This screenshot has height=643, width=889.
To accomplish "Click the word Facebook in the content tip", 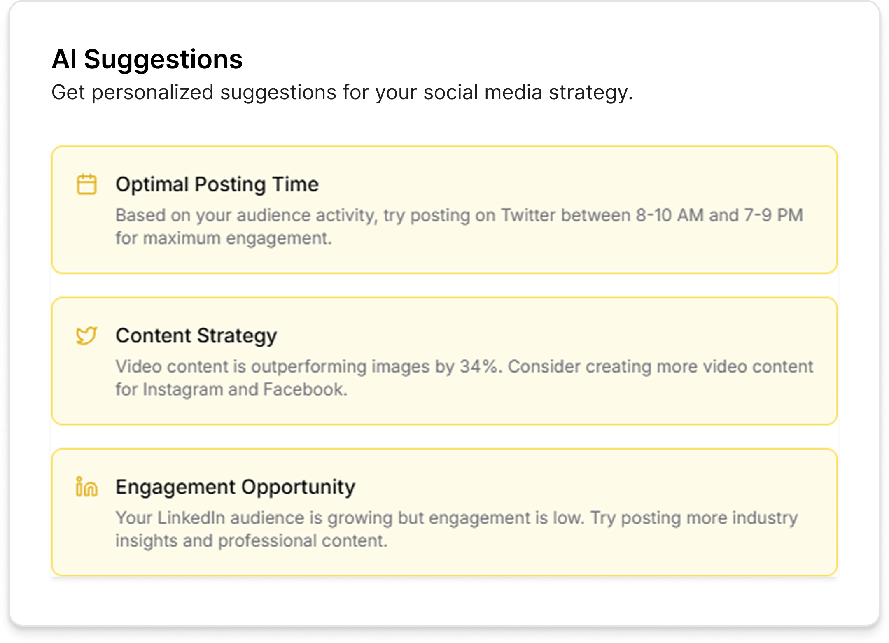I will pos(305,389).
